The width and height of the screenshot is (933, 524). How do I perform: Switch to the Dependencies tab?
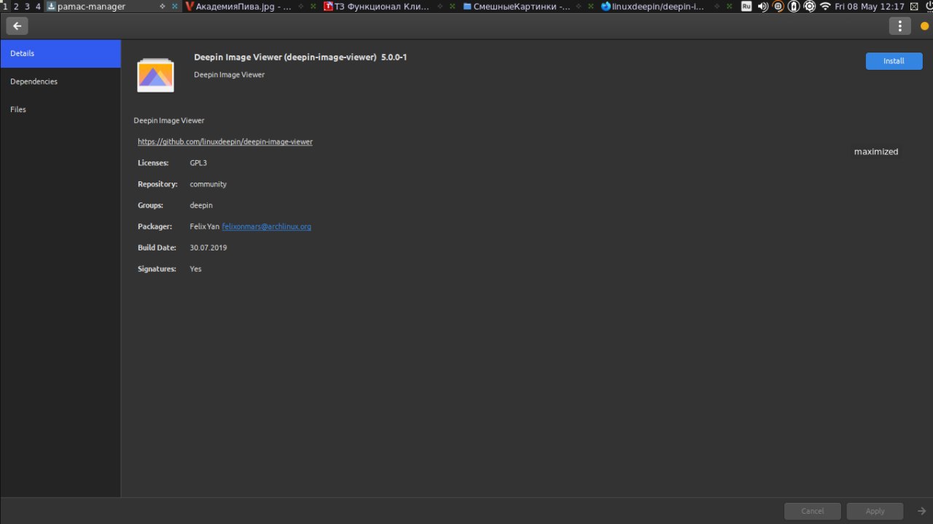[60, 82]
